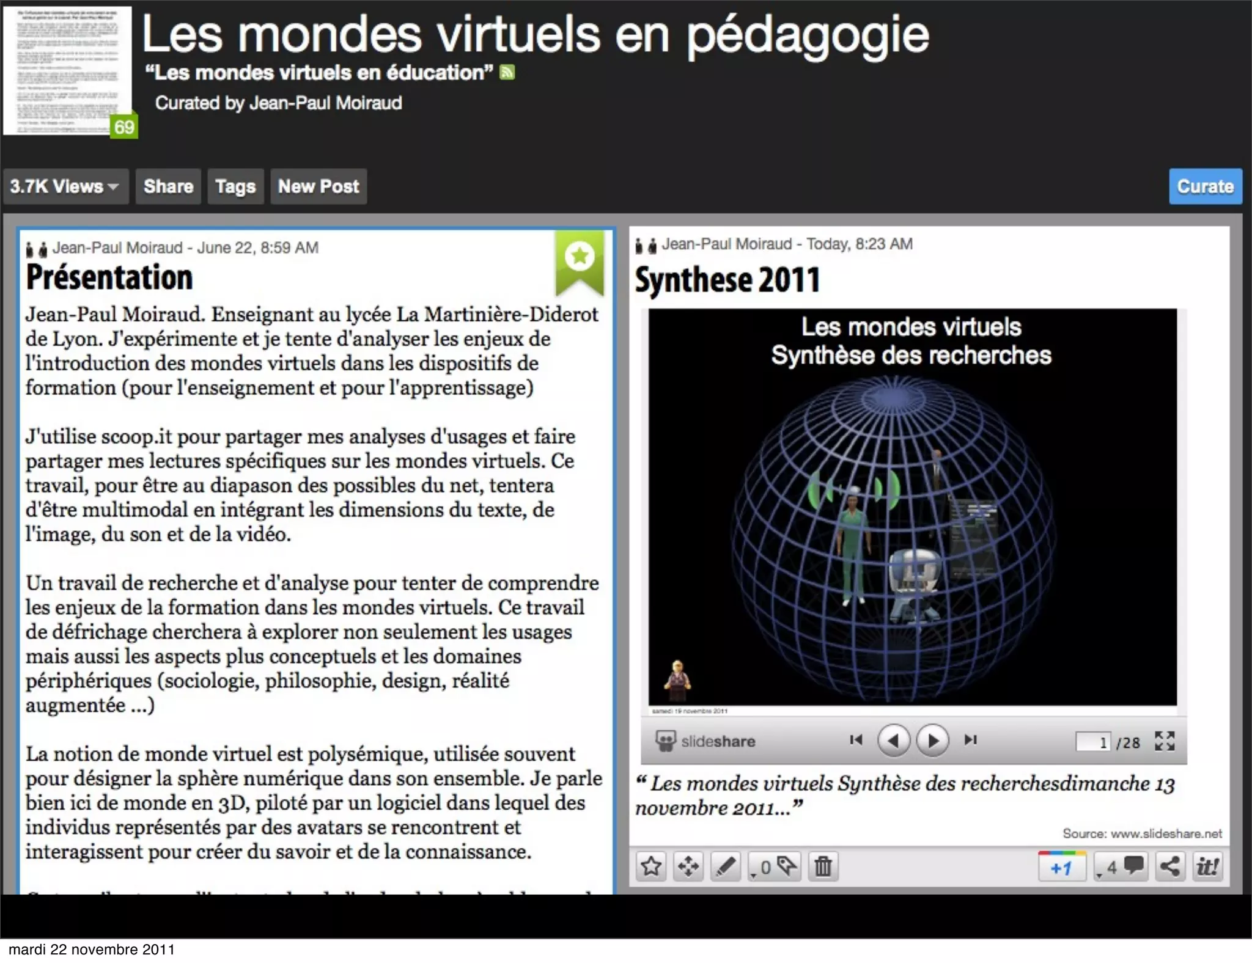Click the author icon on the Présentation post
This screenshot has height=963, width=1252.
[x=36, y=249]
